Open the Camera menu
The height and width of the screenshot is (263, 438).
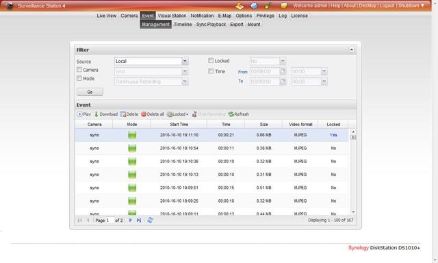(x=129, y=16)
